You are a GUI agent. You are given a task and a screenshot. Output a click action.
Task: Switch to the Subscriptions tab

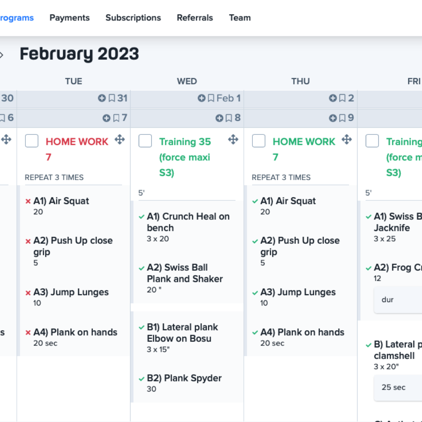click(x=133, y=18)
